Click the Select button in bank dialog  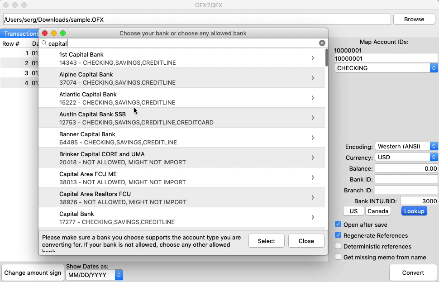point(266,241)
